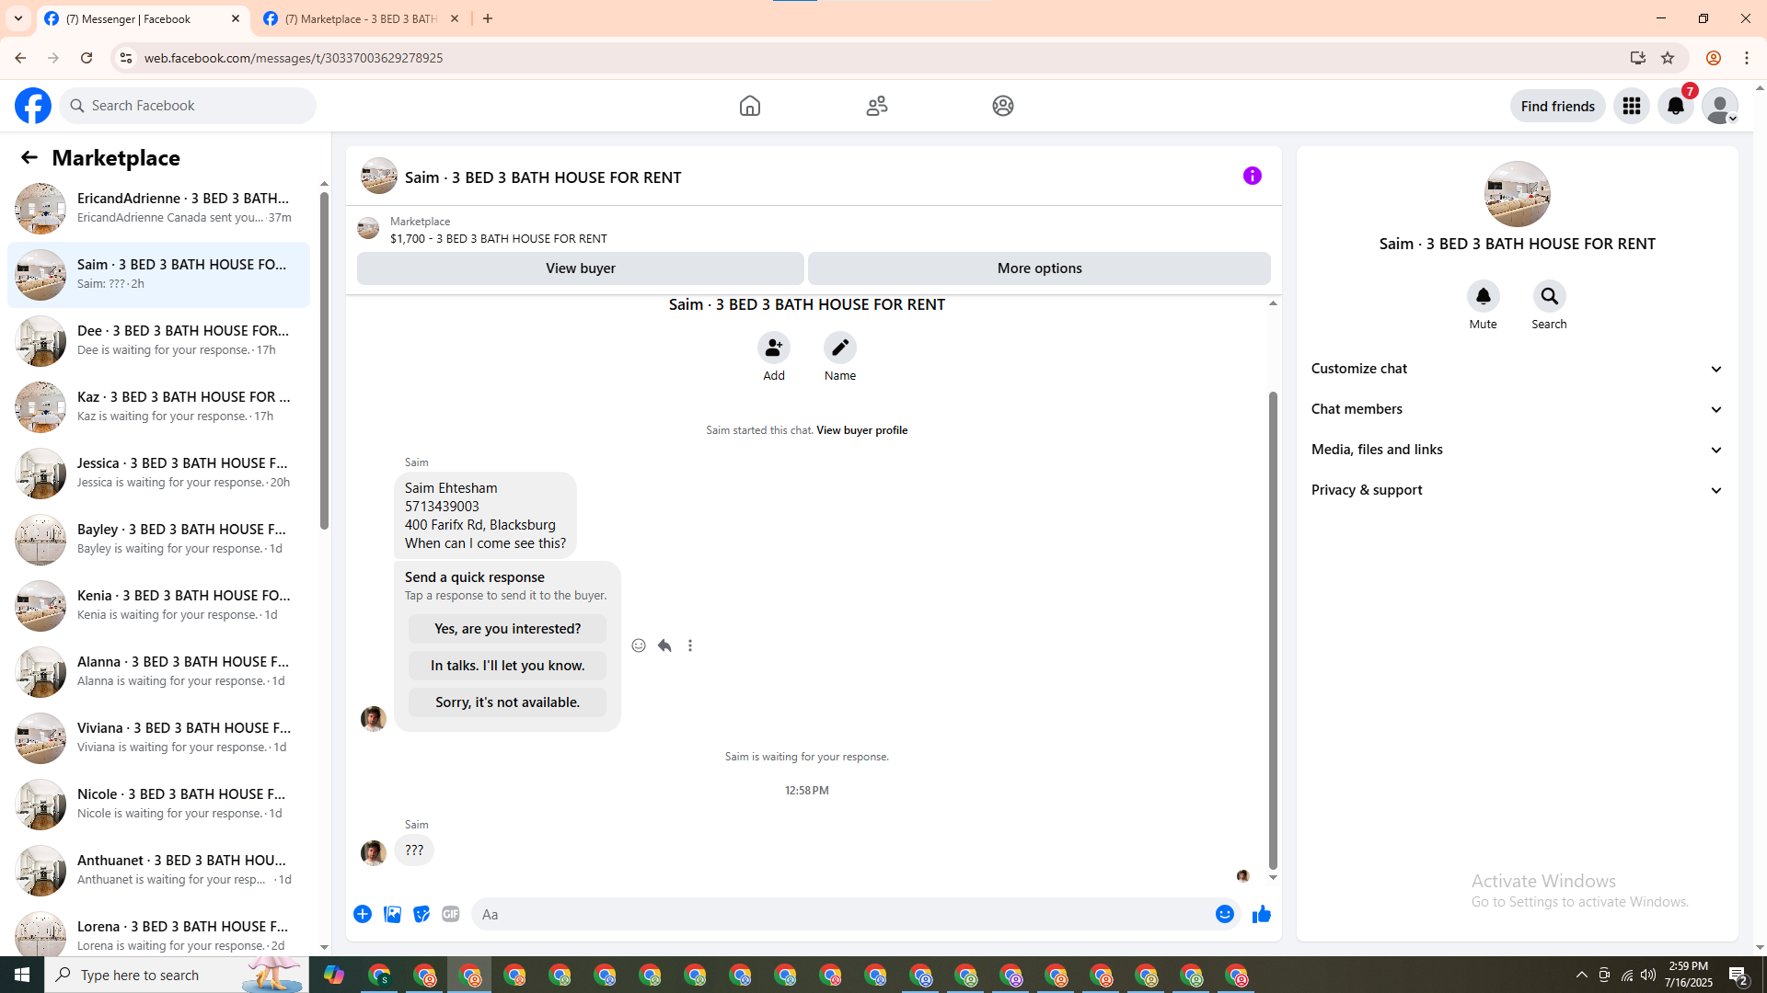The width and height of the screenshot is (1767, 993).
Task: Open the account profile avatar menu
Action: point(1720,106)
